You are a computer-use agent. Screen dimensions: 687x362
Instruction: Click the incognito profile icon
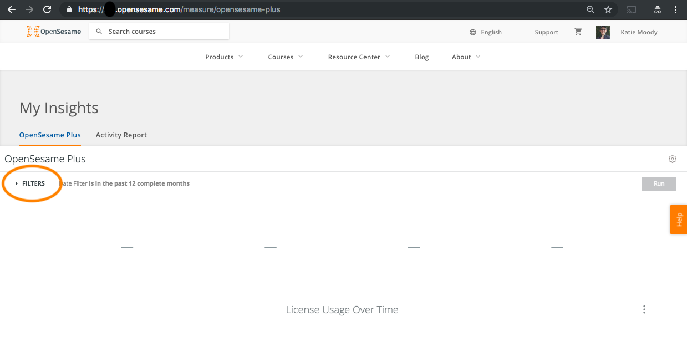click(658, 9)
